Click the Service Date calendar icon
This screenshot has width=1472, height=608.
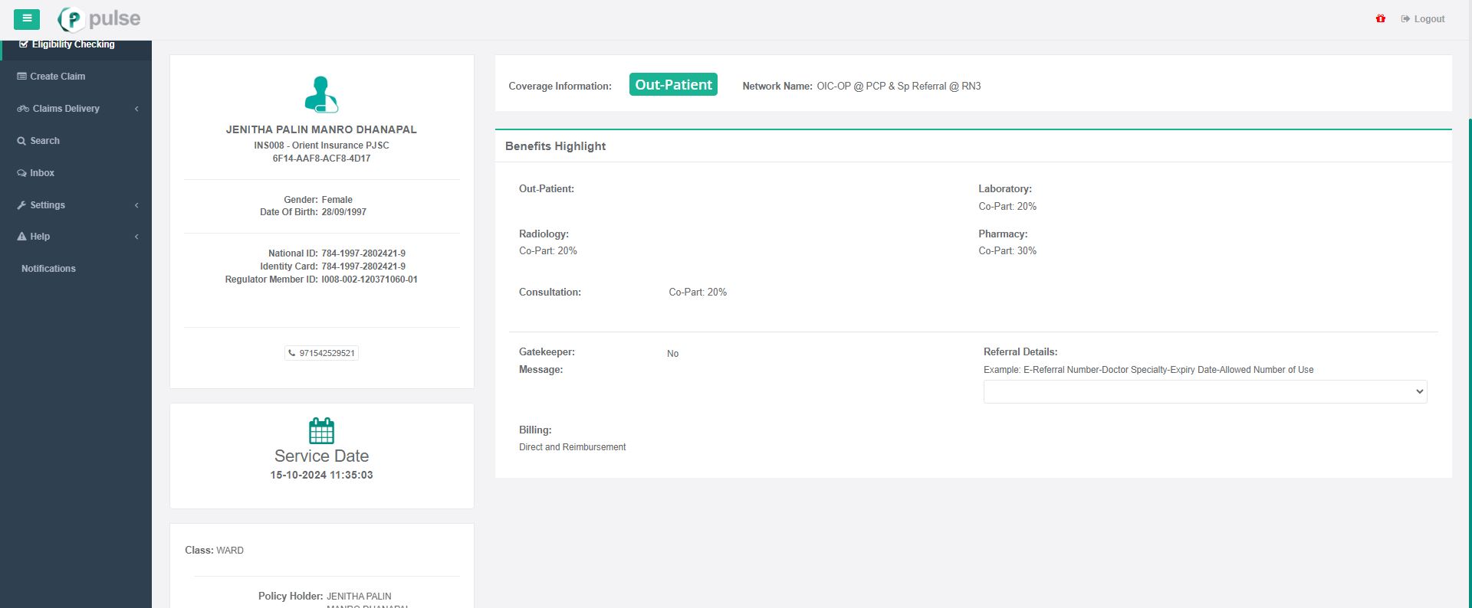click(x=321, y=431)
